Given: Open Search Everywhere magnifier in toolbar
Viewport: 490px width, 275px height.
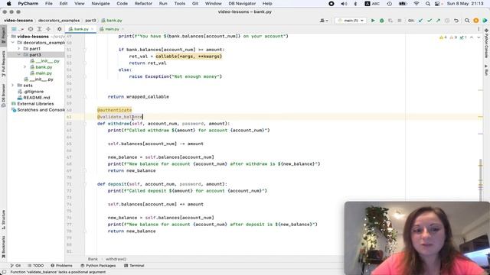Looking at the screenshot, I should click(467, 21).
